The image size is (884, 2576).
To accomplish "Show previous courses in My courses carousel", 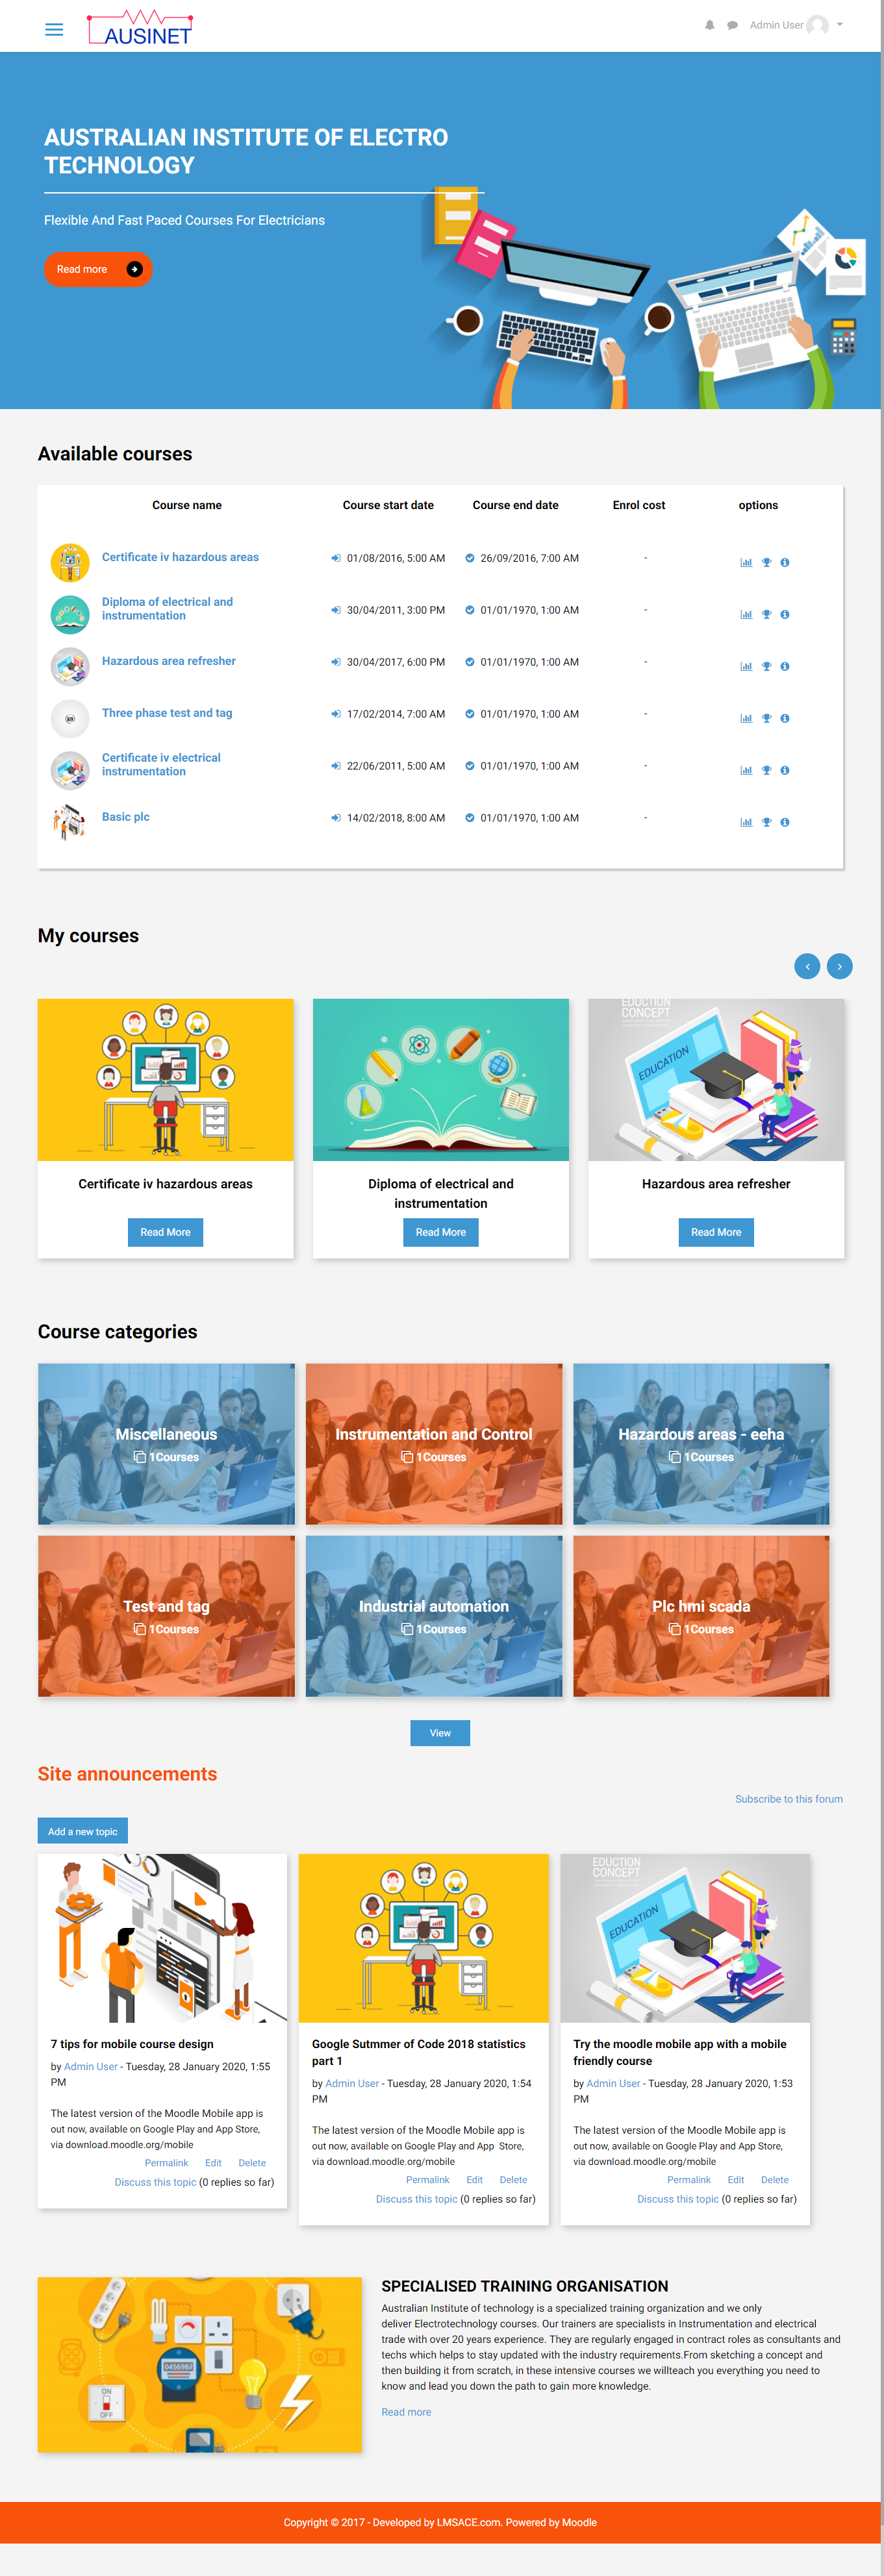I will coord(807,966).
